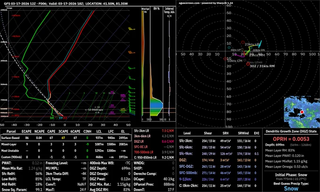Click the SFC-0C LR label
This screenshot has height=192, width=320.
[x=141, y=147]
